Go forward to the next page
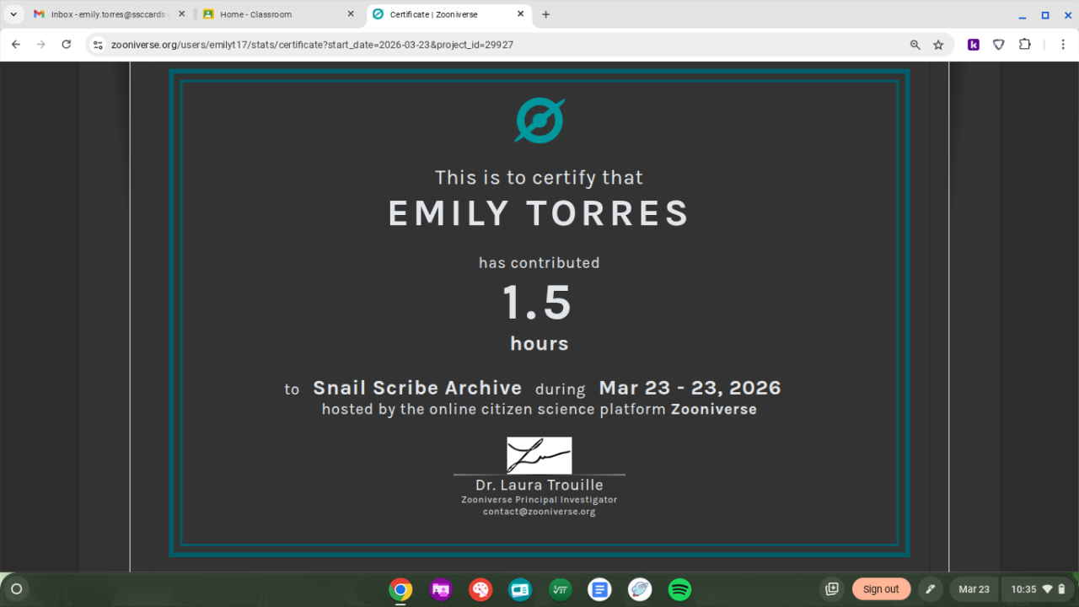This screenshot has width=1079, height=607. pos(40,45)
